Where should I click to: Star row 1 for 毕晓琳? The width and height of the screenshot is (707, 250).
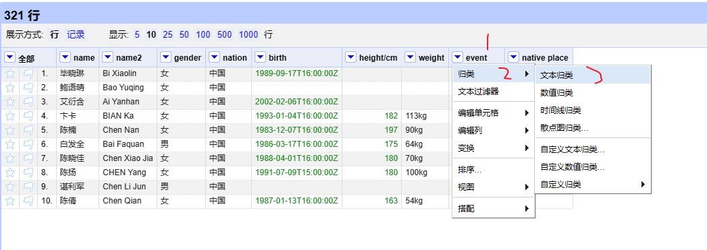[10, 73]
